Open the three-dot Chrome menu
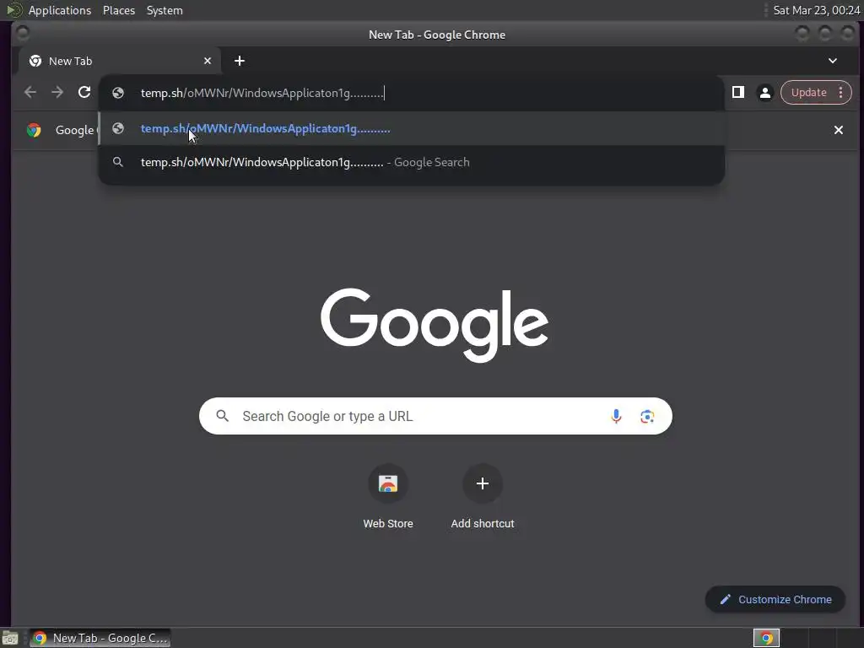The image size is (864, 648). [x=841, y=93]
